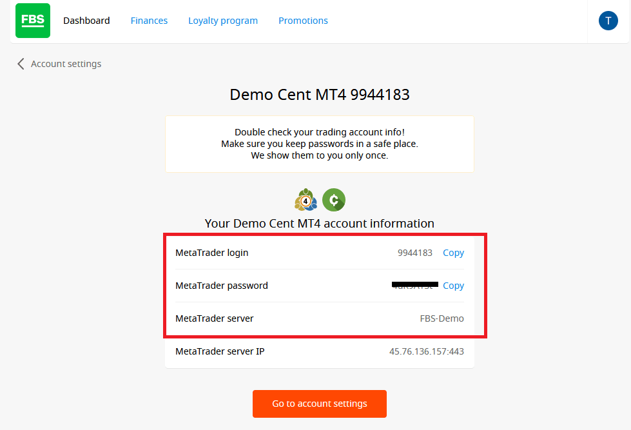631x430 pixels.
Task: Switch to the Promotions page
Action: click(x=303, y=21)
